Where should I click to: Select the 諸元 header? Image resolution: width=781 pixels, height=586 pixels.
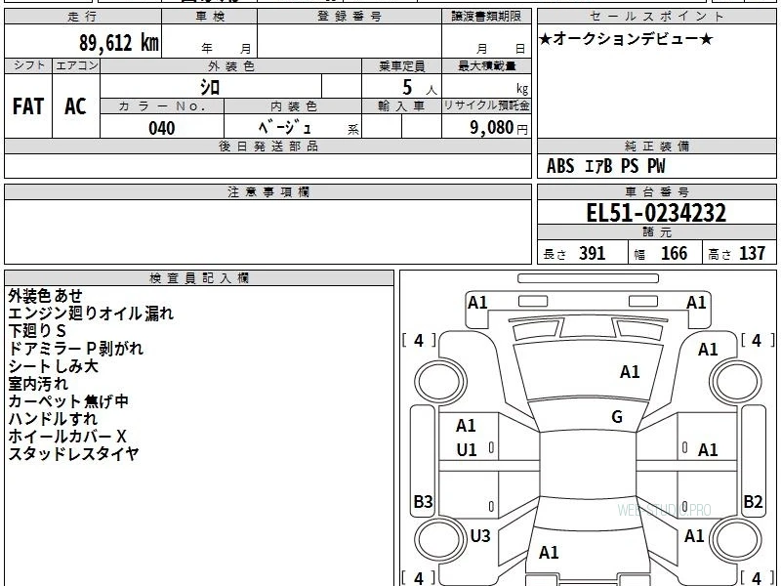tap(656, 232)
